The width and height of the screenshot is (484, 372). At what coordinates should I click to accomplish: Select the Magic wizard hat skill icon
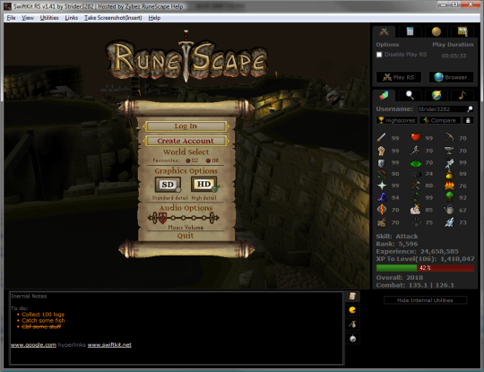click(x=382, y=197)
